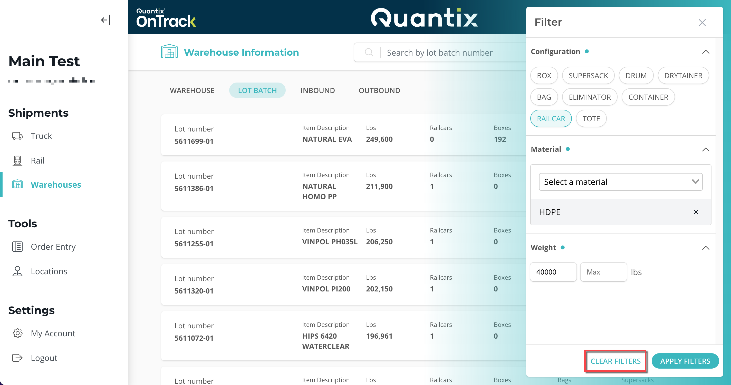Toggle the SUPERSACK configuration chip
Screen dimensions: 731x385
click(x=588, y=76)
